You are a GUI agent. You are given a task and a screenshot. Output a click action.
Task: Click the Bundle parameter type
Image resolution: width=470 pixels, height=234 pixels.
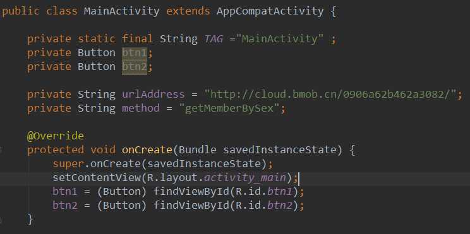point(197,149)
